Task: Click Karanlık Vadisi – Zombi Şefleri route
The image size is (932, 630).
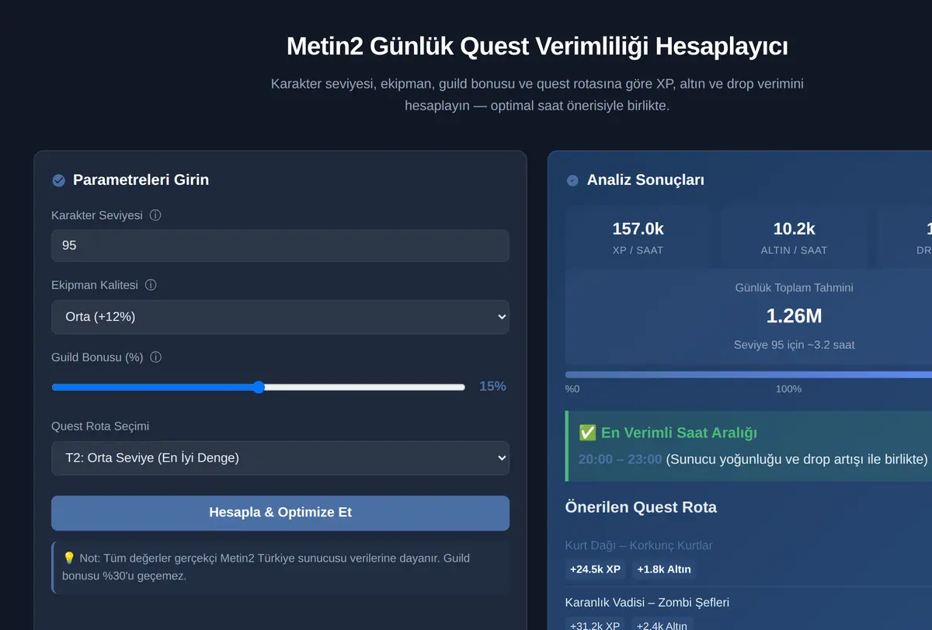Action: [x=647, y=603]
